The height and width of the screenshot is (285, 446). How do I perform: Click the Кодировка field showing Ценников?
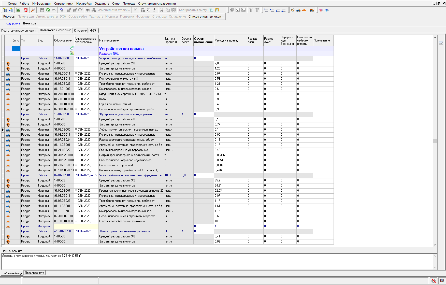pos(30,23)
